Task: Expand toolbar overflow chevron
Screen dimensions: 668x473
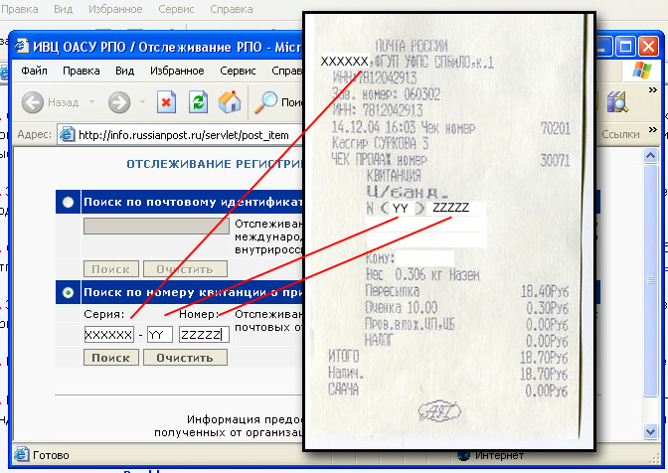Action: pyautogui.click(x=653, y=90)
